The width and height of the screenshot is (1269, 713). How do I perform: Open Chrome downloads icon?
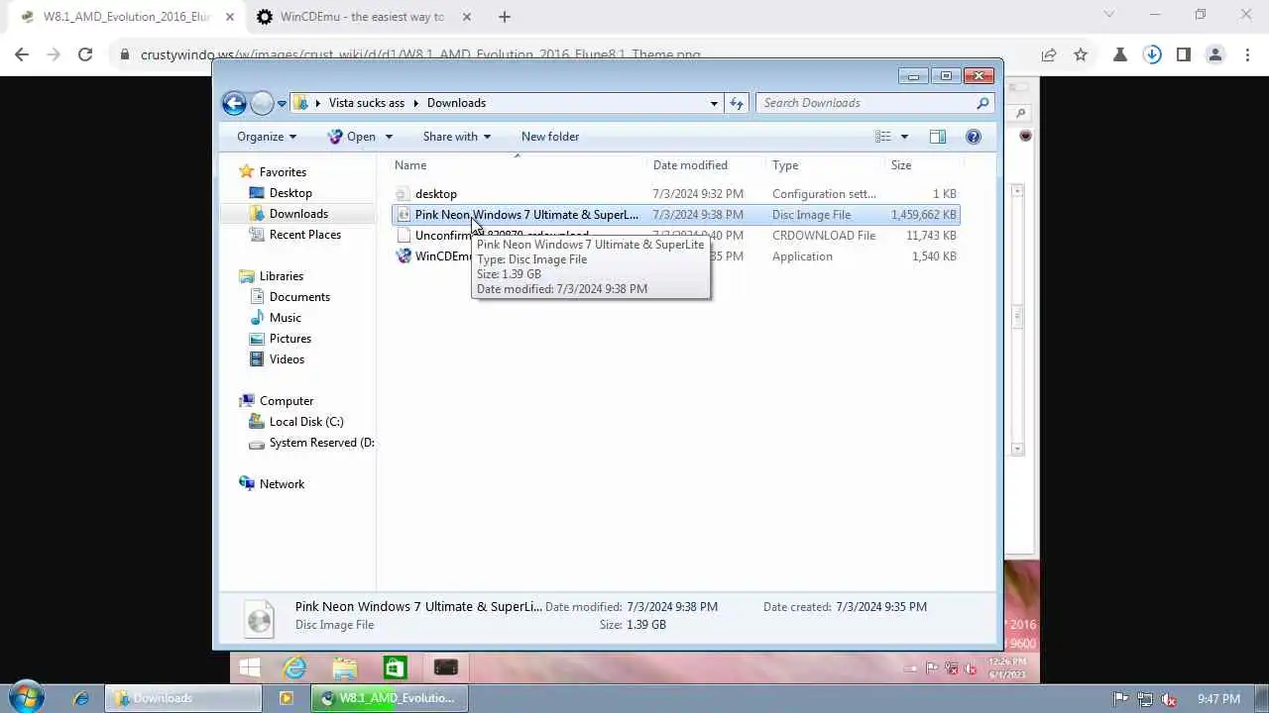tap(1152, 55)
